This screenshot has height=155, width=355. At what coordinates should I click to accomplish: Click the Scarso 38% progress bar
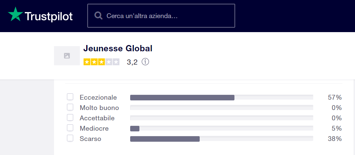tap(222, 139)
